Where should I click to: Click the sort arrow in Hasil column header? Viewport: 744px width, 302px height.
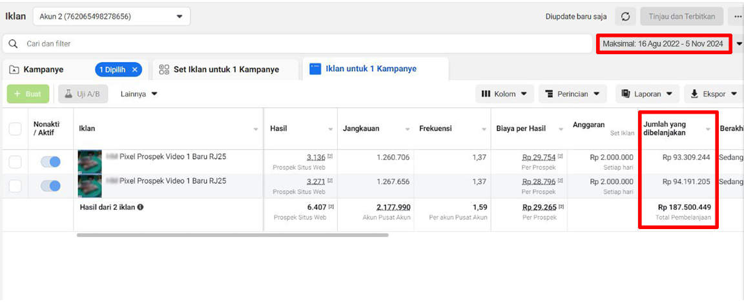coord(331,129)
